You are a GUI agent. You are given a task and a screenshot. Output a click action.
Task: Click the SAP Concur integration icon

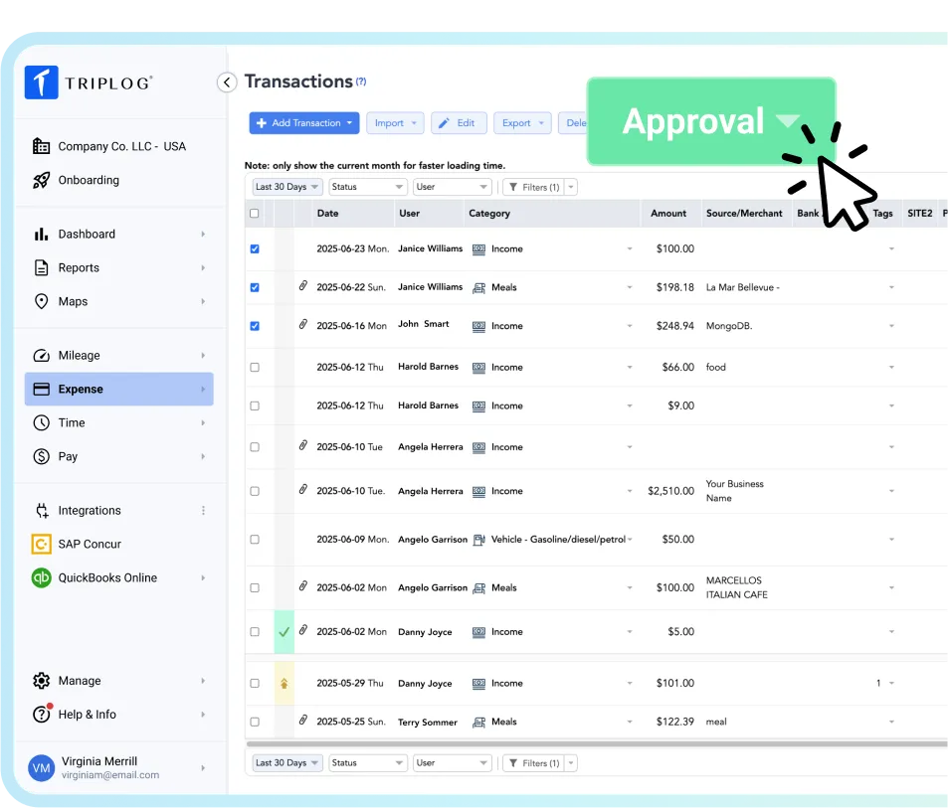pos(41,544)
